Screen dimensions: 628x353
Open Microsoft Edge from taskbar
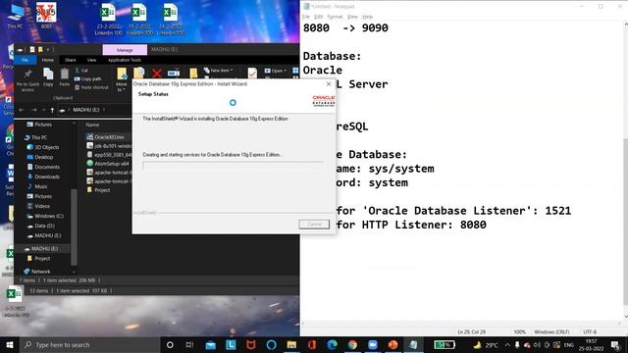[x=332, y=345]
